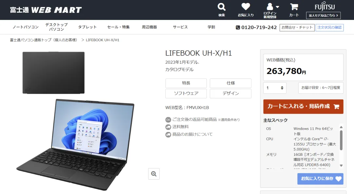Click the 富士通 WEB MART logo

[x=46, y=10]
